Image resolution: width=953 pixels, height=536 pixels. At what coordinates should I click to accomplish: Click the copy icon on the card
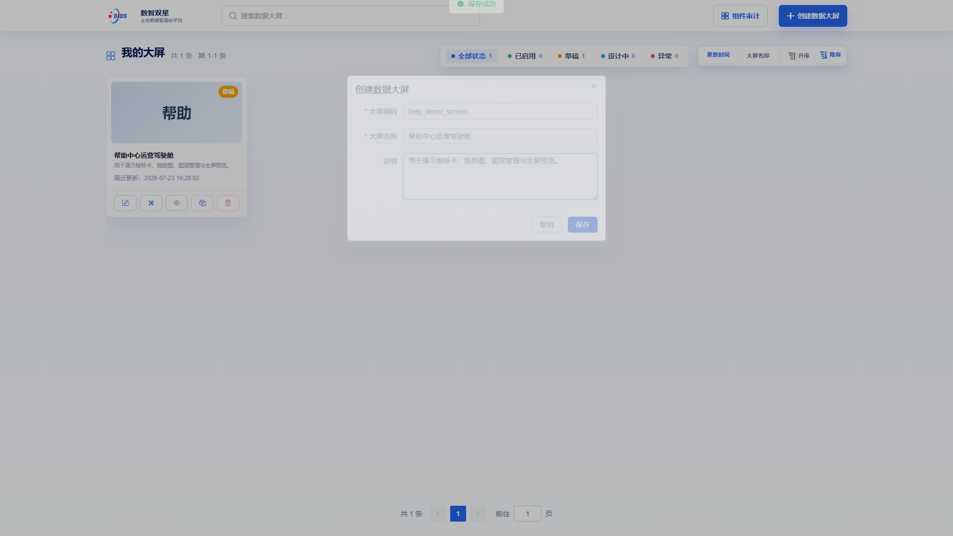point(203,203)
